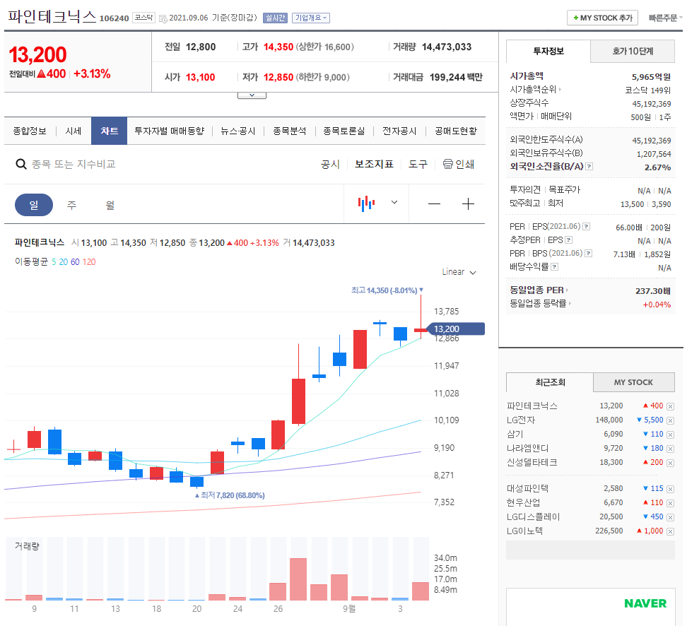687x626 pixels.
Task: Open 신성델타테크 in recent list
Action: (x=532, y=463)
